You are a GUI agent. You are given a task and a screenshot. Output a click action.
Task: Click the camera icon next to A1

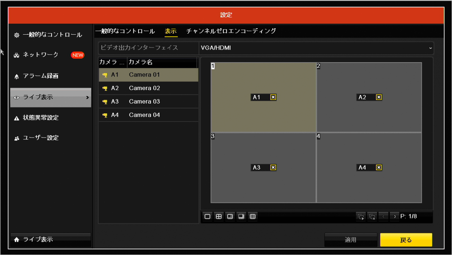click(105, 75)
